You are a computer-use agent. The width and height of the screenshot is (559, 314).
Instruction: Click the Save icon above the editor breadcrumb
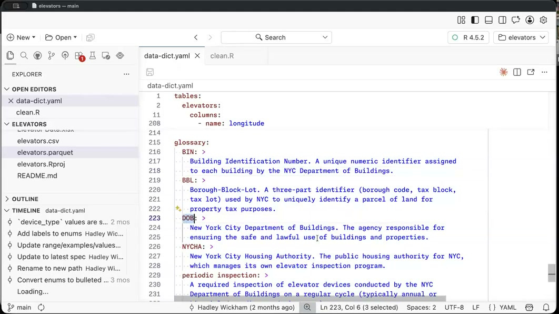149,72
